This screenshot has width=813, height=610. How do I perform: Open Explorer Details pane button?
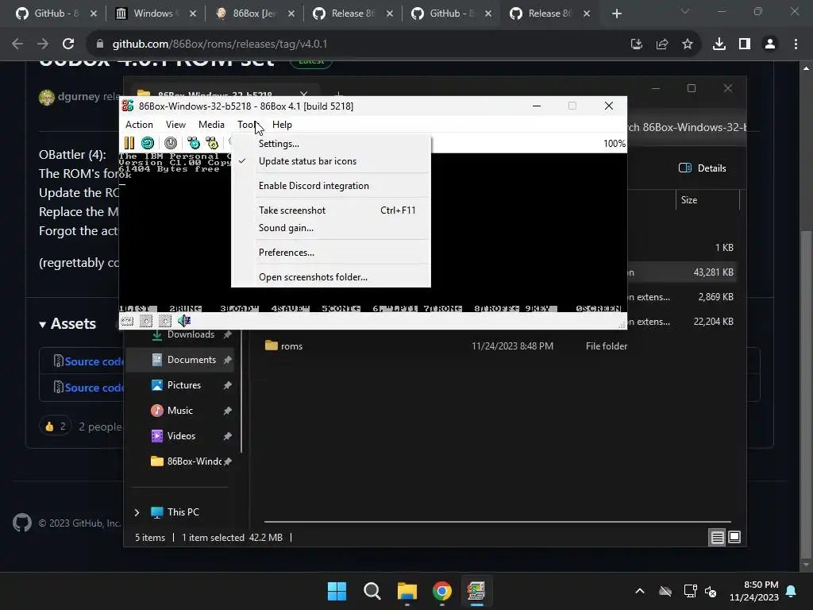(x=703, y=168)
